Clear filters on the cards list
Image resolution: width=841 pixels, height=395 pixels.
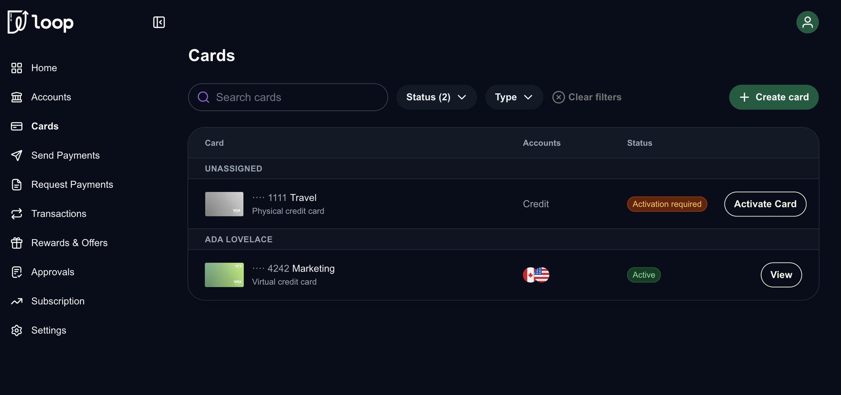(587, 97)
